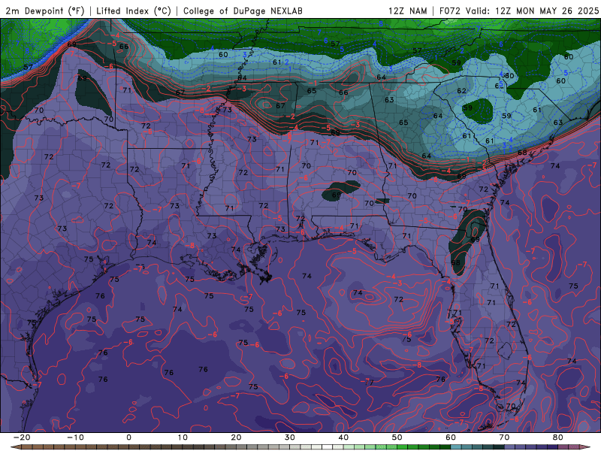Click the left arrow end of the color bar
The image size is (601, 451).
pos(15,447)
